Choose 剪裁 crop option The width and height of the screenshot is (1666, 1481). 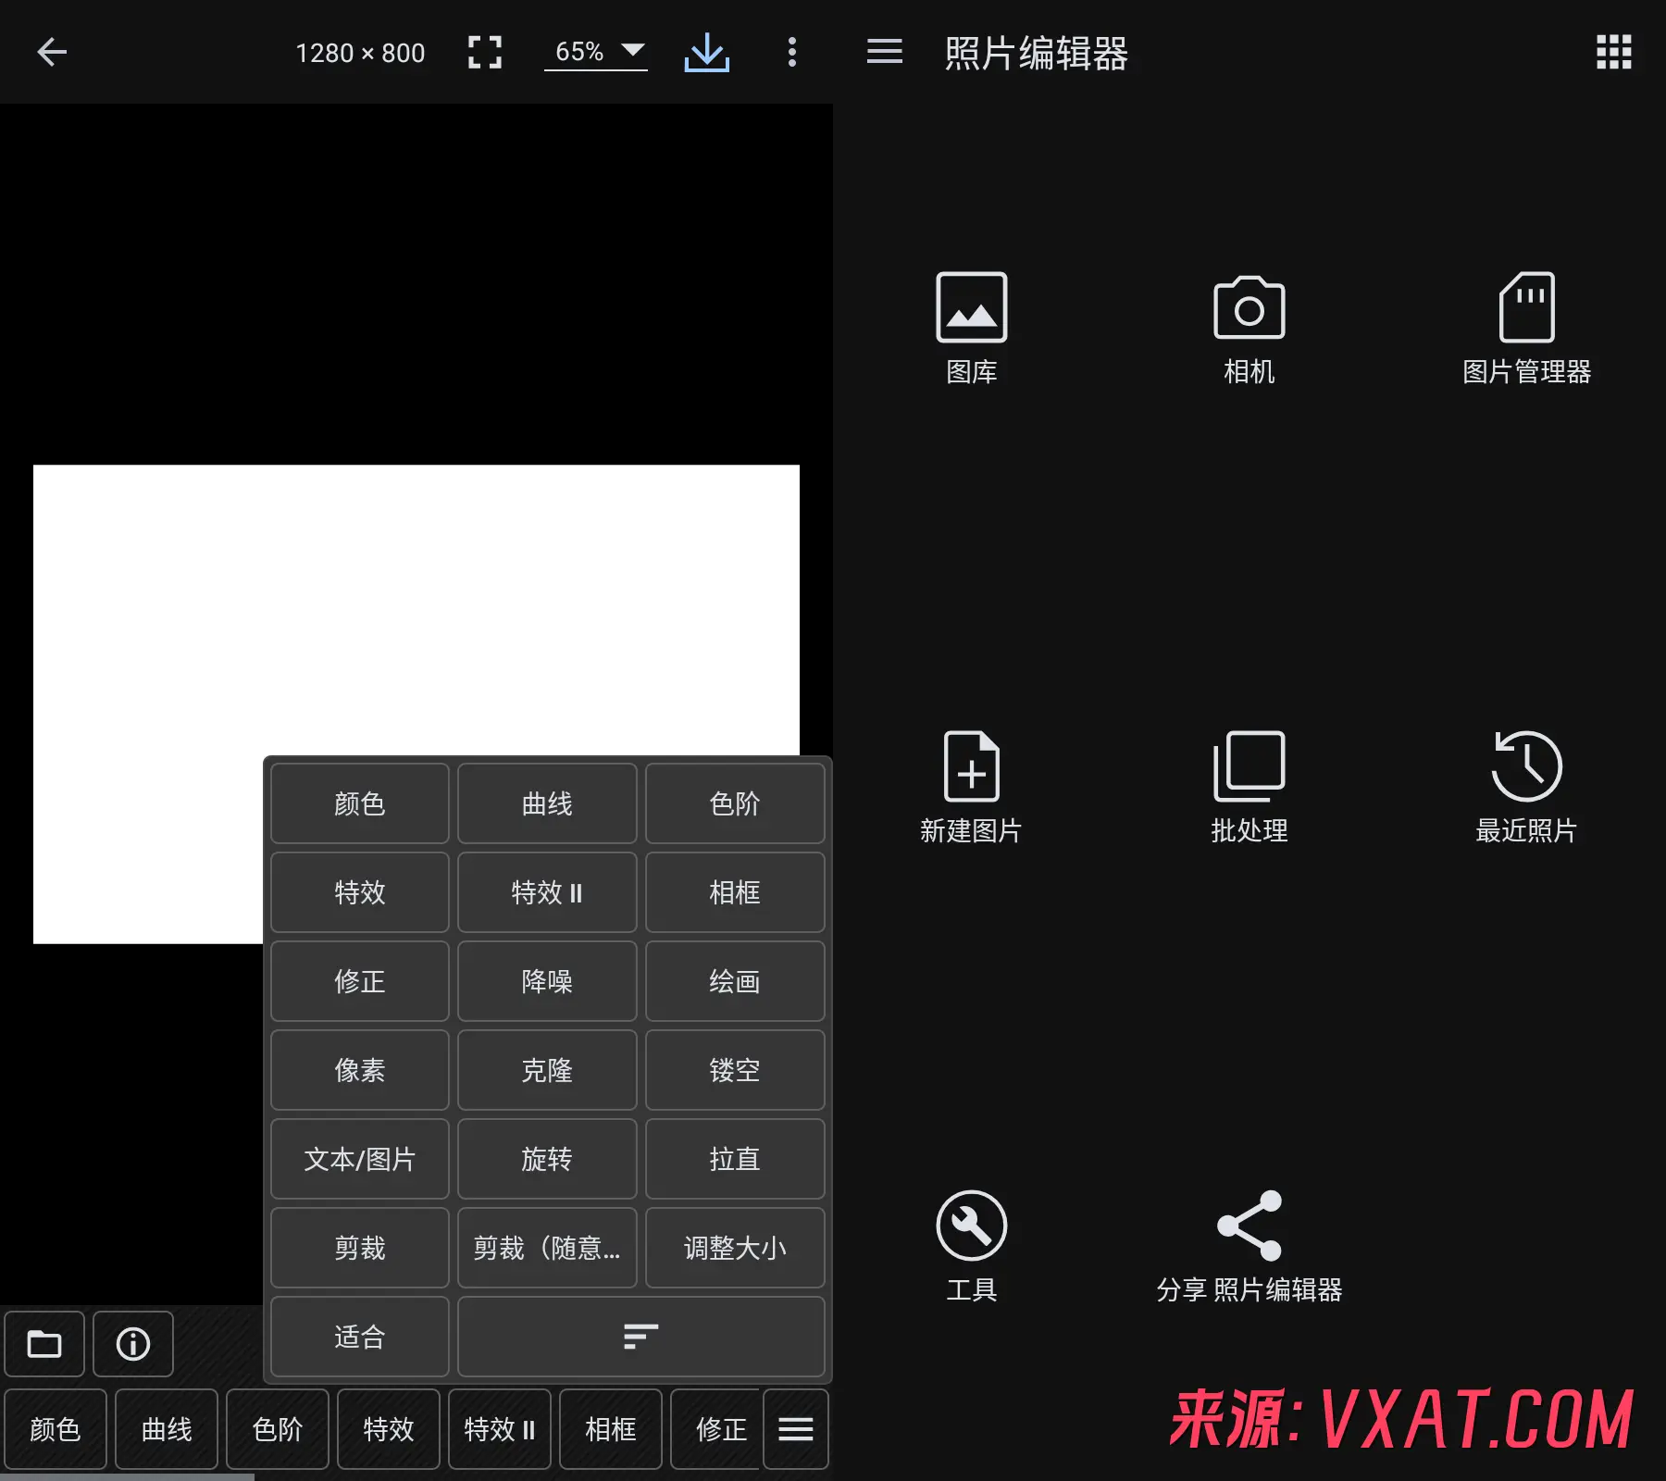tap(360, 1248)
